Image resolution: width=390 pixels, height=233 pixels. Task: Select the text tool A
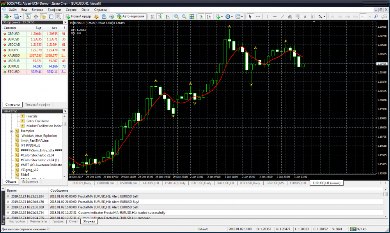(x=305, y=16)
